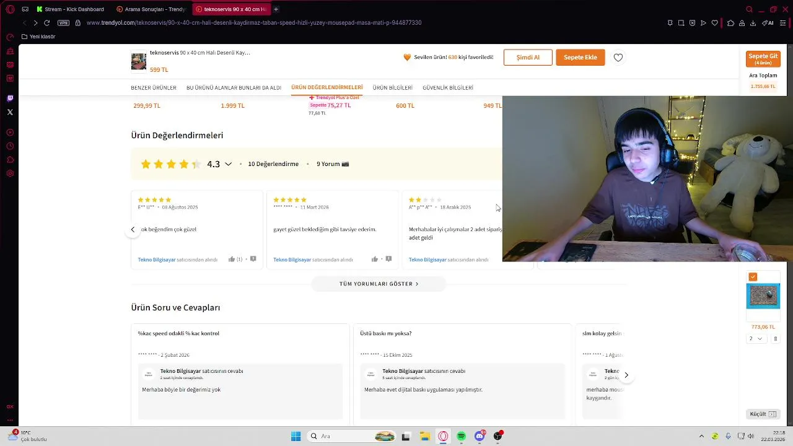The width and height of the screenshot is (793, 446).
Task: Show next questions with right arrow
Action: (626, 375)
